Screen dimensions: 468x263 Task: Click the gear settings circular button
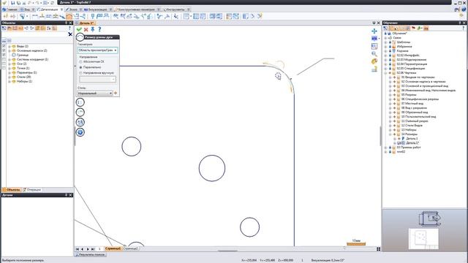pos(80,132)
